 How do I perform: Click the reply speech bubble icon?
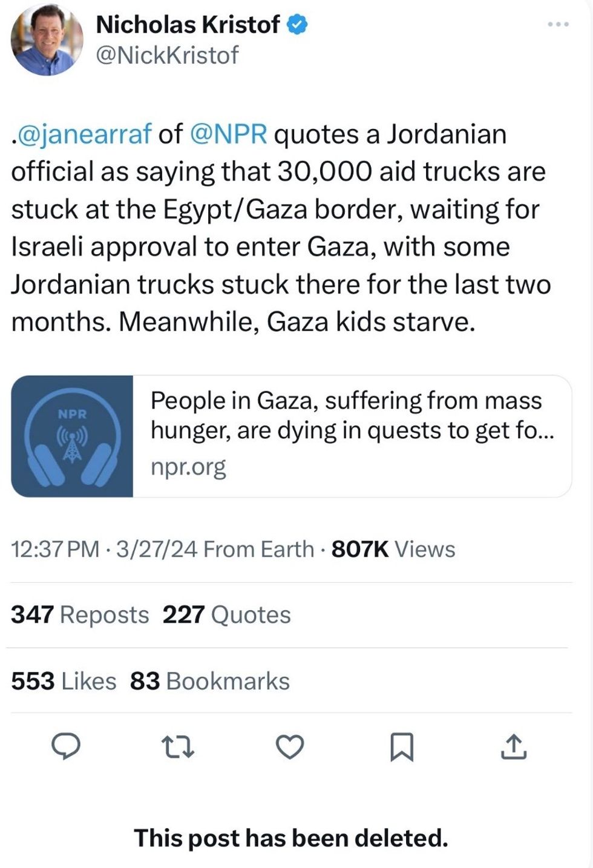tap(65, 747)
